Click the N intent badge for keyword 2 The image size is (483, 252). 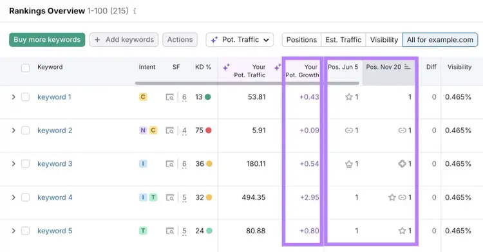[143, 130]
